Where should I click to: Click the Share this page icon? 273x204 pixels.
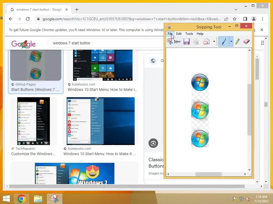coord(226,19)
